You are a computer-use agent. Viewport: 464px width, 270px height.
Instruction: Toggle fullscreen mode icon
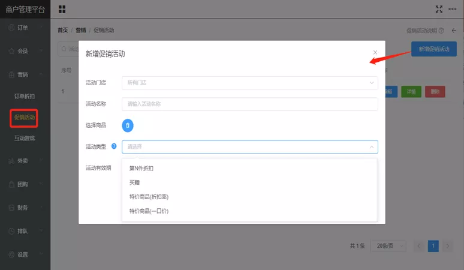439,9
